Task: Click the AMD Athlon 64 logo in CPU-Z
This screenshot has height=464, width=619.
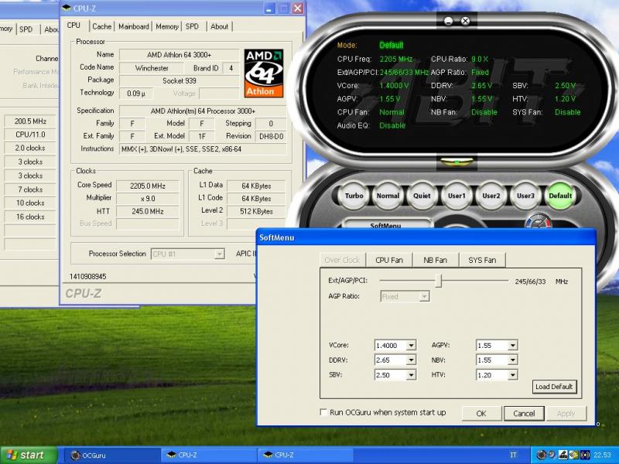Action: pos(264,73)
